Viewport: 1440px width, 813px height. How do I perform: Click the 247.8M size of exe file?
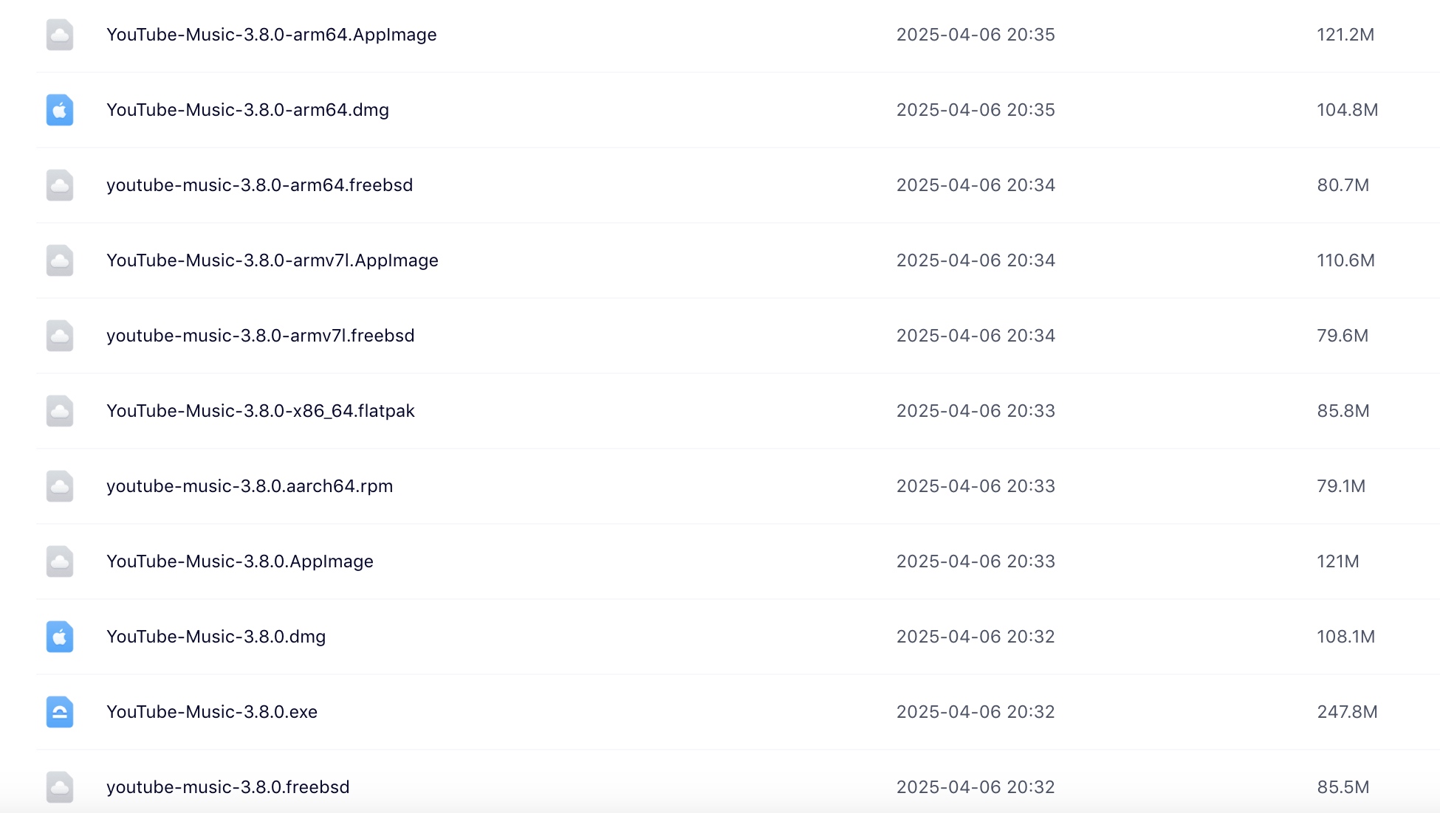coord(1347,712)
